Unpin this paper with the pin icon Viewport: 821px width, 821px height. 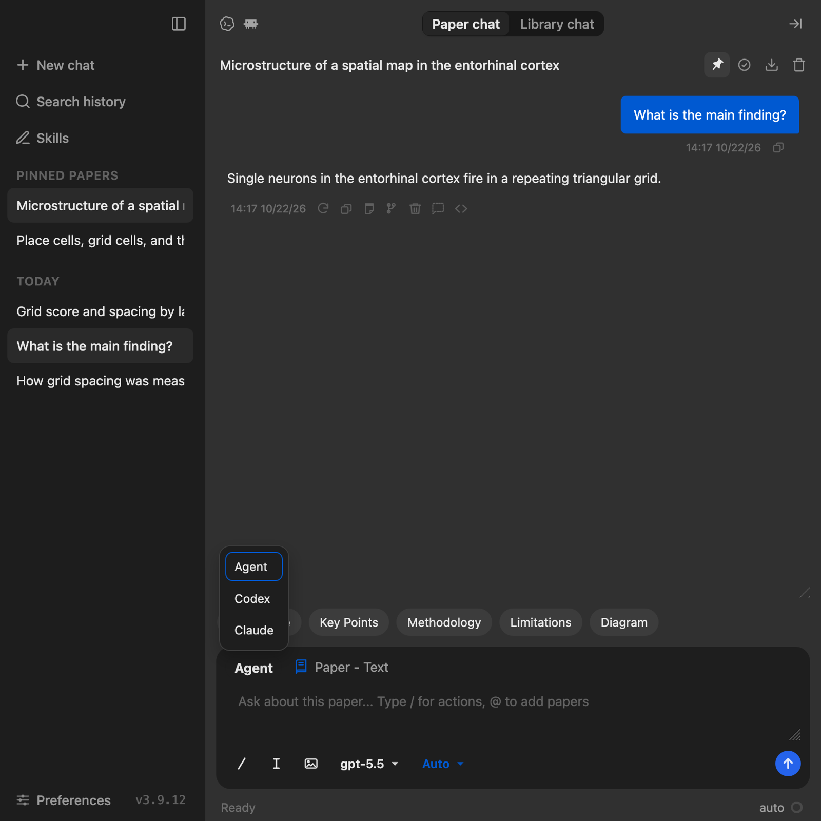click(x=717, y=65)
